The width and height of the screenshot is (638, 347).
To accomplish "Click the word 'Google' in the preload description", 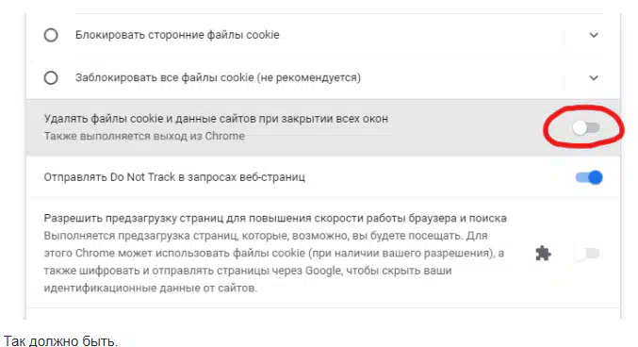I will 323,271.
